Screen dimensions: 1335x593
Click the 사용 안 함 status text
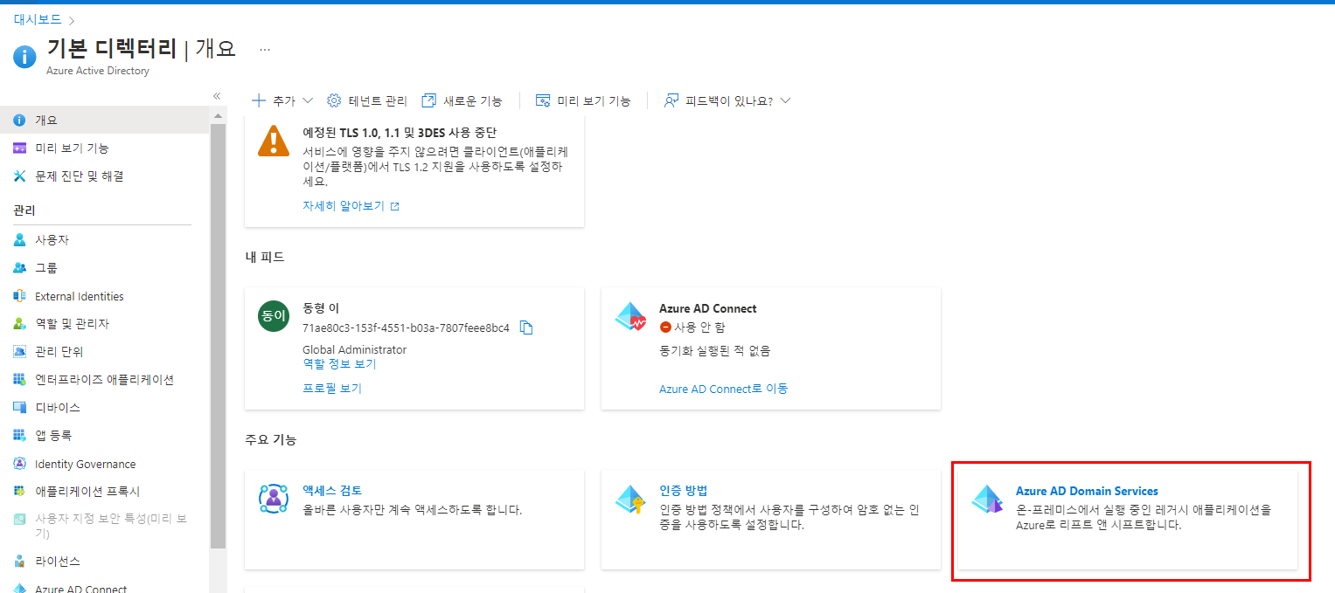pos(699,328)
